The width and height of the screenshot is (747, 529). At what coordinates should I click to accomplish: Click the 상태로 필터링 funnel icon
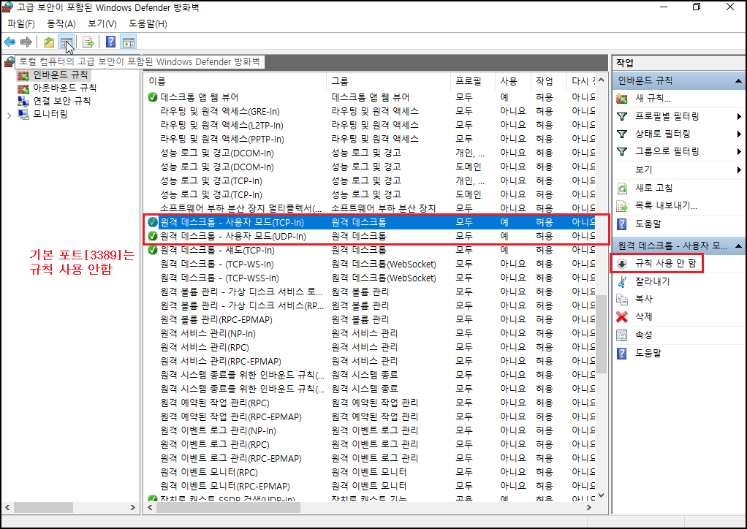click(x=622, y=134)
